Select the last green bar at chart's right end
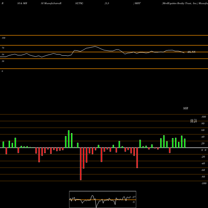 point(185,143)
